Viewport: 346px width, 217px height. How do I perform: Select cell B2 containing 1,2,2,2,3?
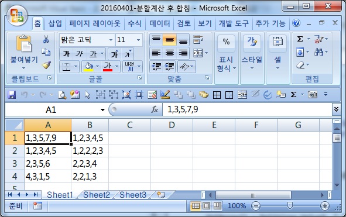(90, 151)
